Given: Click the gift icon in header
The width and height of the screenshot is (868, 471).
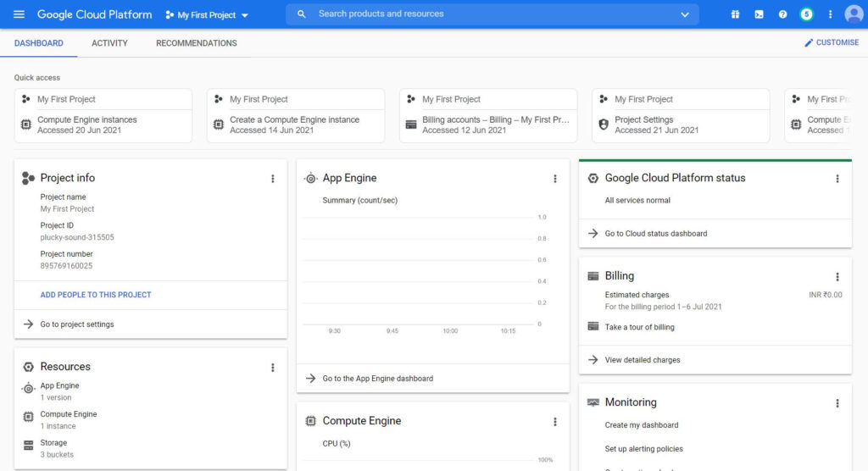Looking at the screenshot, I should click(735, 14).
